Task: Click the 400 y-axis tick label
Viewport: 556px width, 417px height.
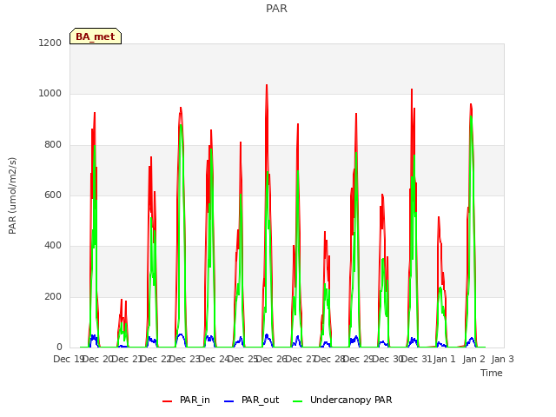Action: (53, 245)
